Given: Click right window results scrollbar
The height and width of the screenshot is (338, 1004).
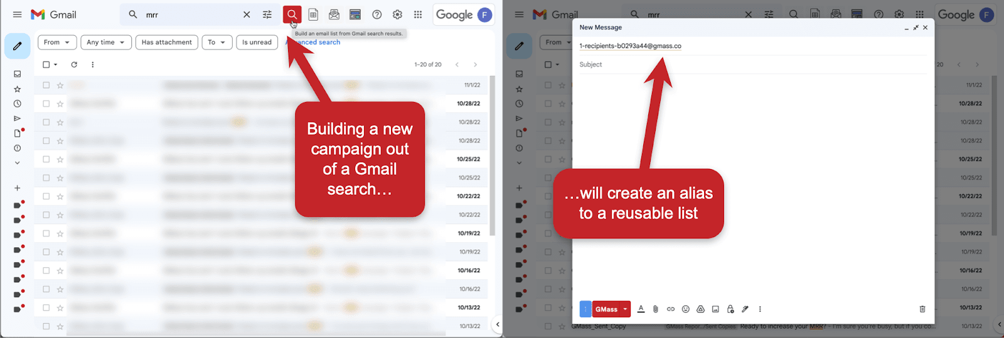Looking at the screenshot, I should point(995,155).
